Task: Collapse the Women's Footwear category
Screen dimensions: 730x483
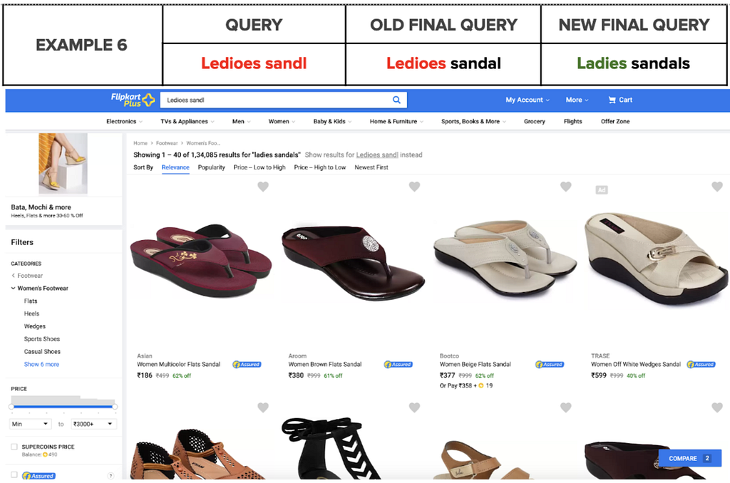Action: [x=13, y=288]
